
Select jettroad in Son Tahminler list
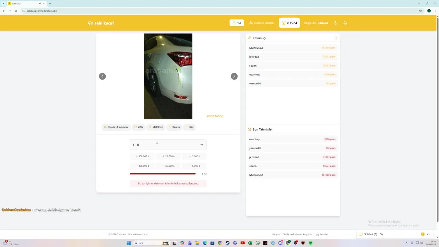293,157
